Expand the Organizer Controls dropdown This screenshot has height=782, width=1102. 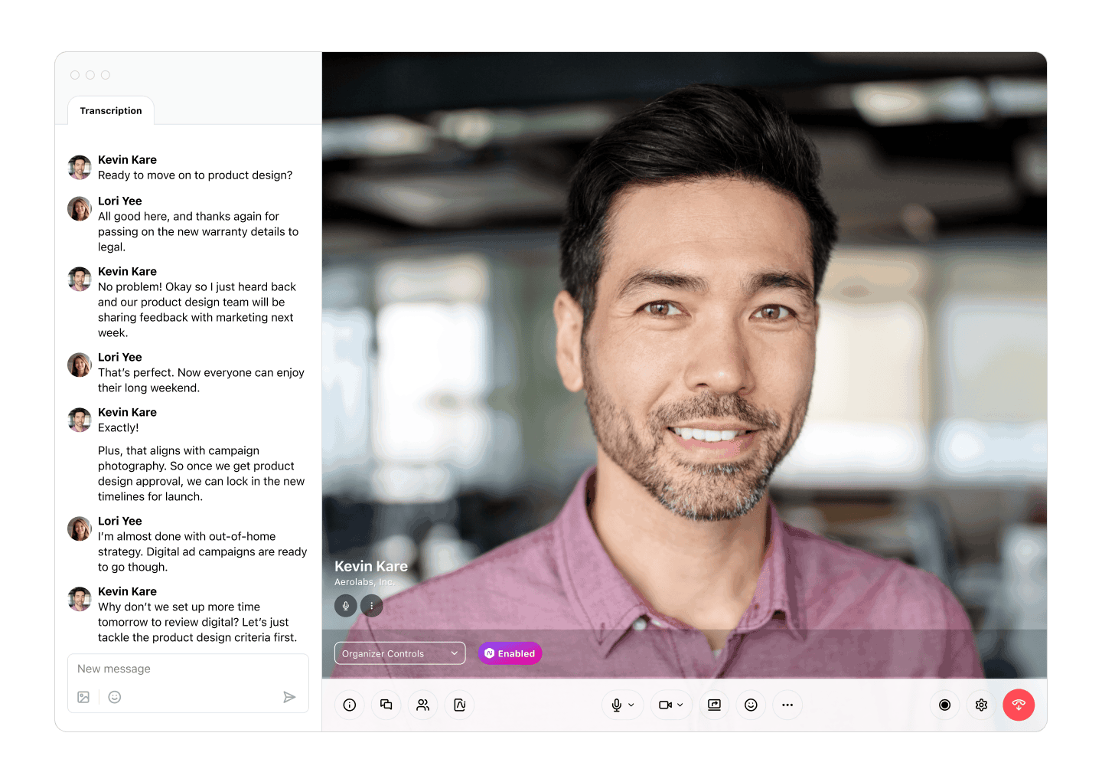[x=399, y=653]
